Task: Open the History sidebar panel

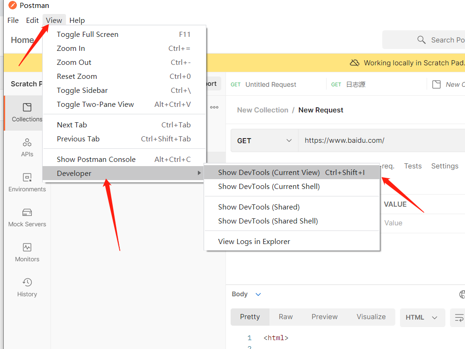Action: [x=27, y=287]
